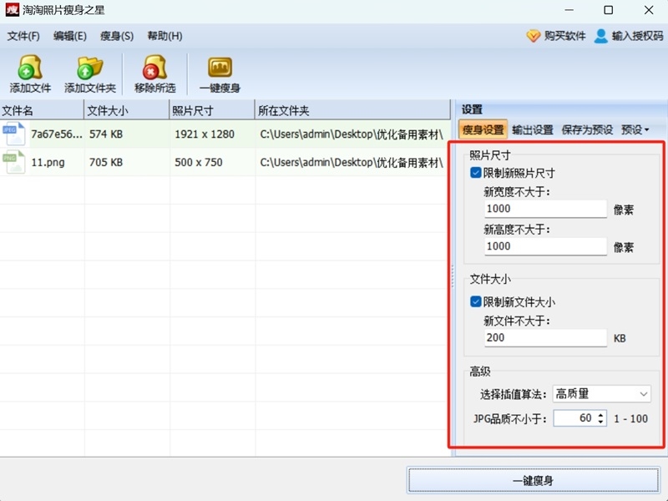668x501 pixels.
Task: Sort by the Photo Size (照片尺寸) column header
Action: click(x=212, y=111)
